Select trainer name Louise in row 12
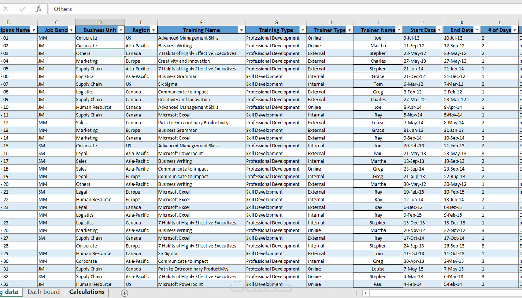The width and height of the screenshot is (522, 298). coord(378,123)
